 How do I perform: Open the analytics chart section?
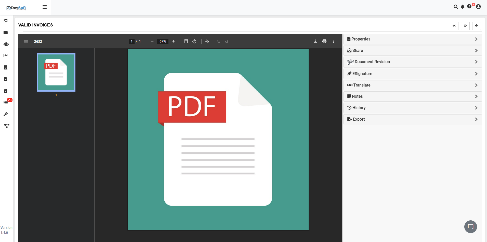(6, 55)
